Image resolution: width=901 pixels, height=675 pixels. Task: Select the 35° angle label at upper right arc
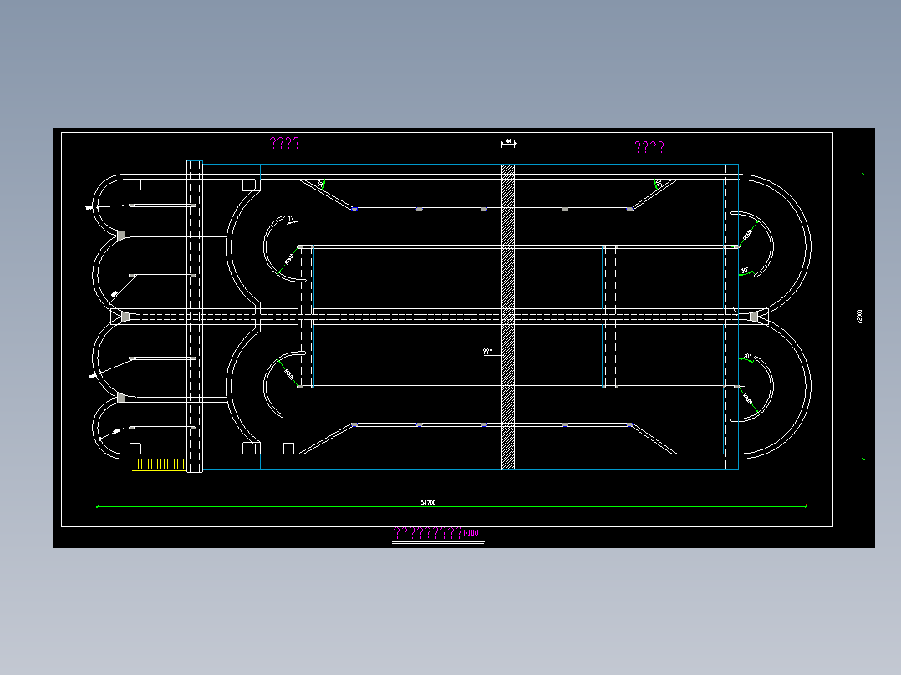(x=746, y=270)
